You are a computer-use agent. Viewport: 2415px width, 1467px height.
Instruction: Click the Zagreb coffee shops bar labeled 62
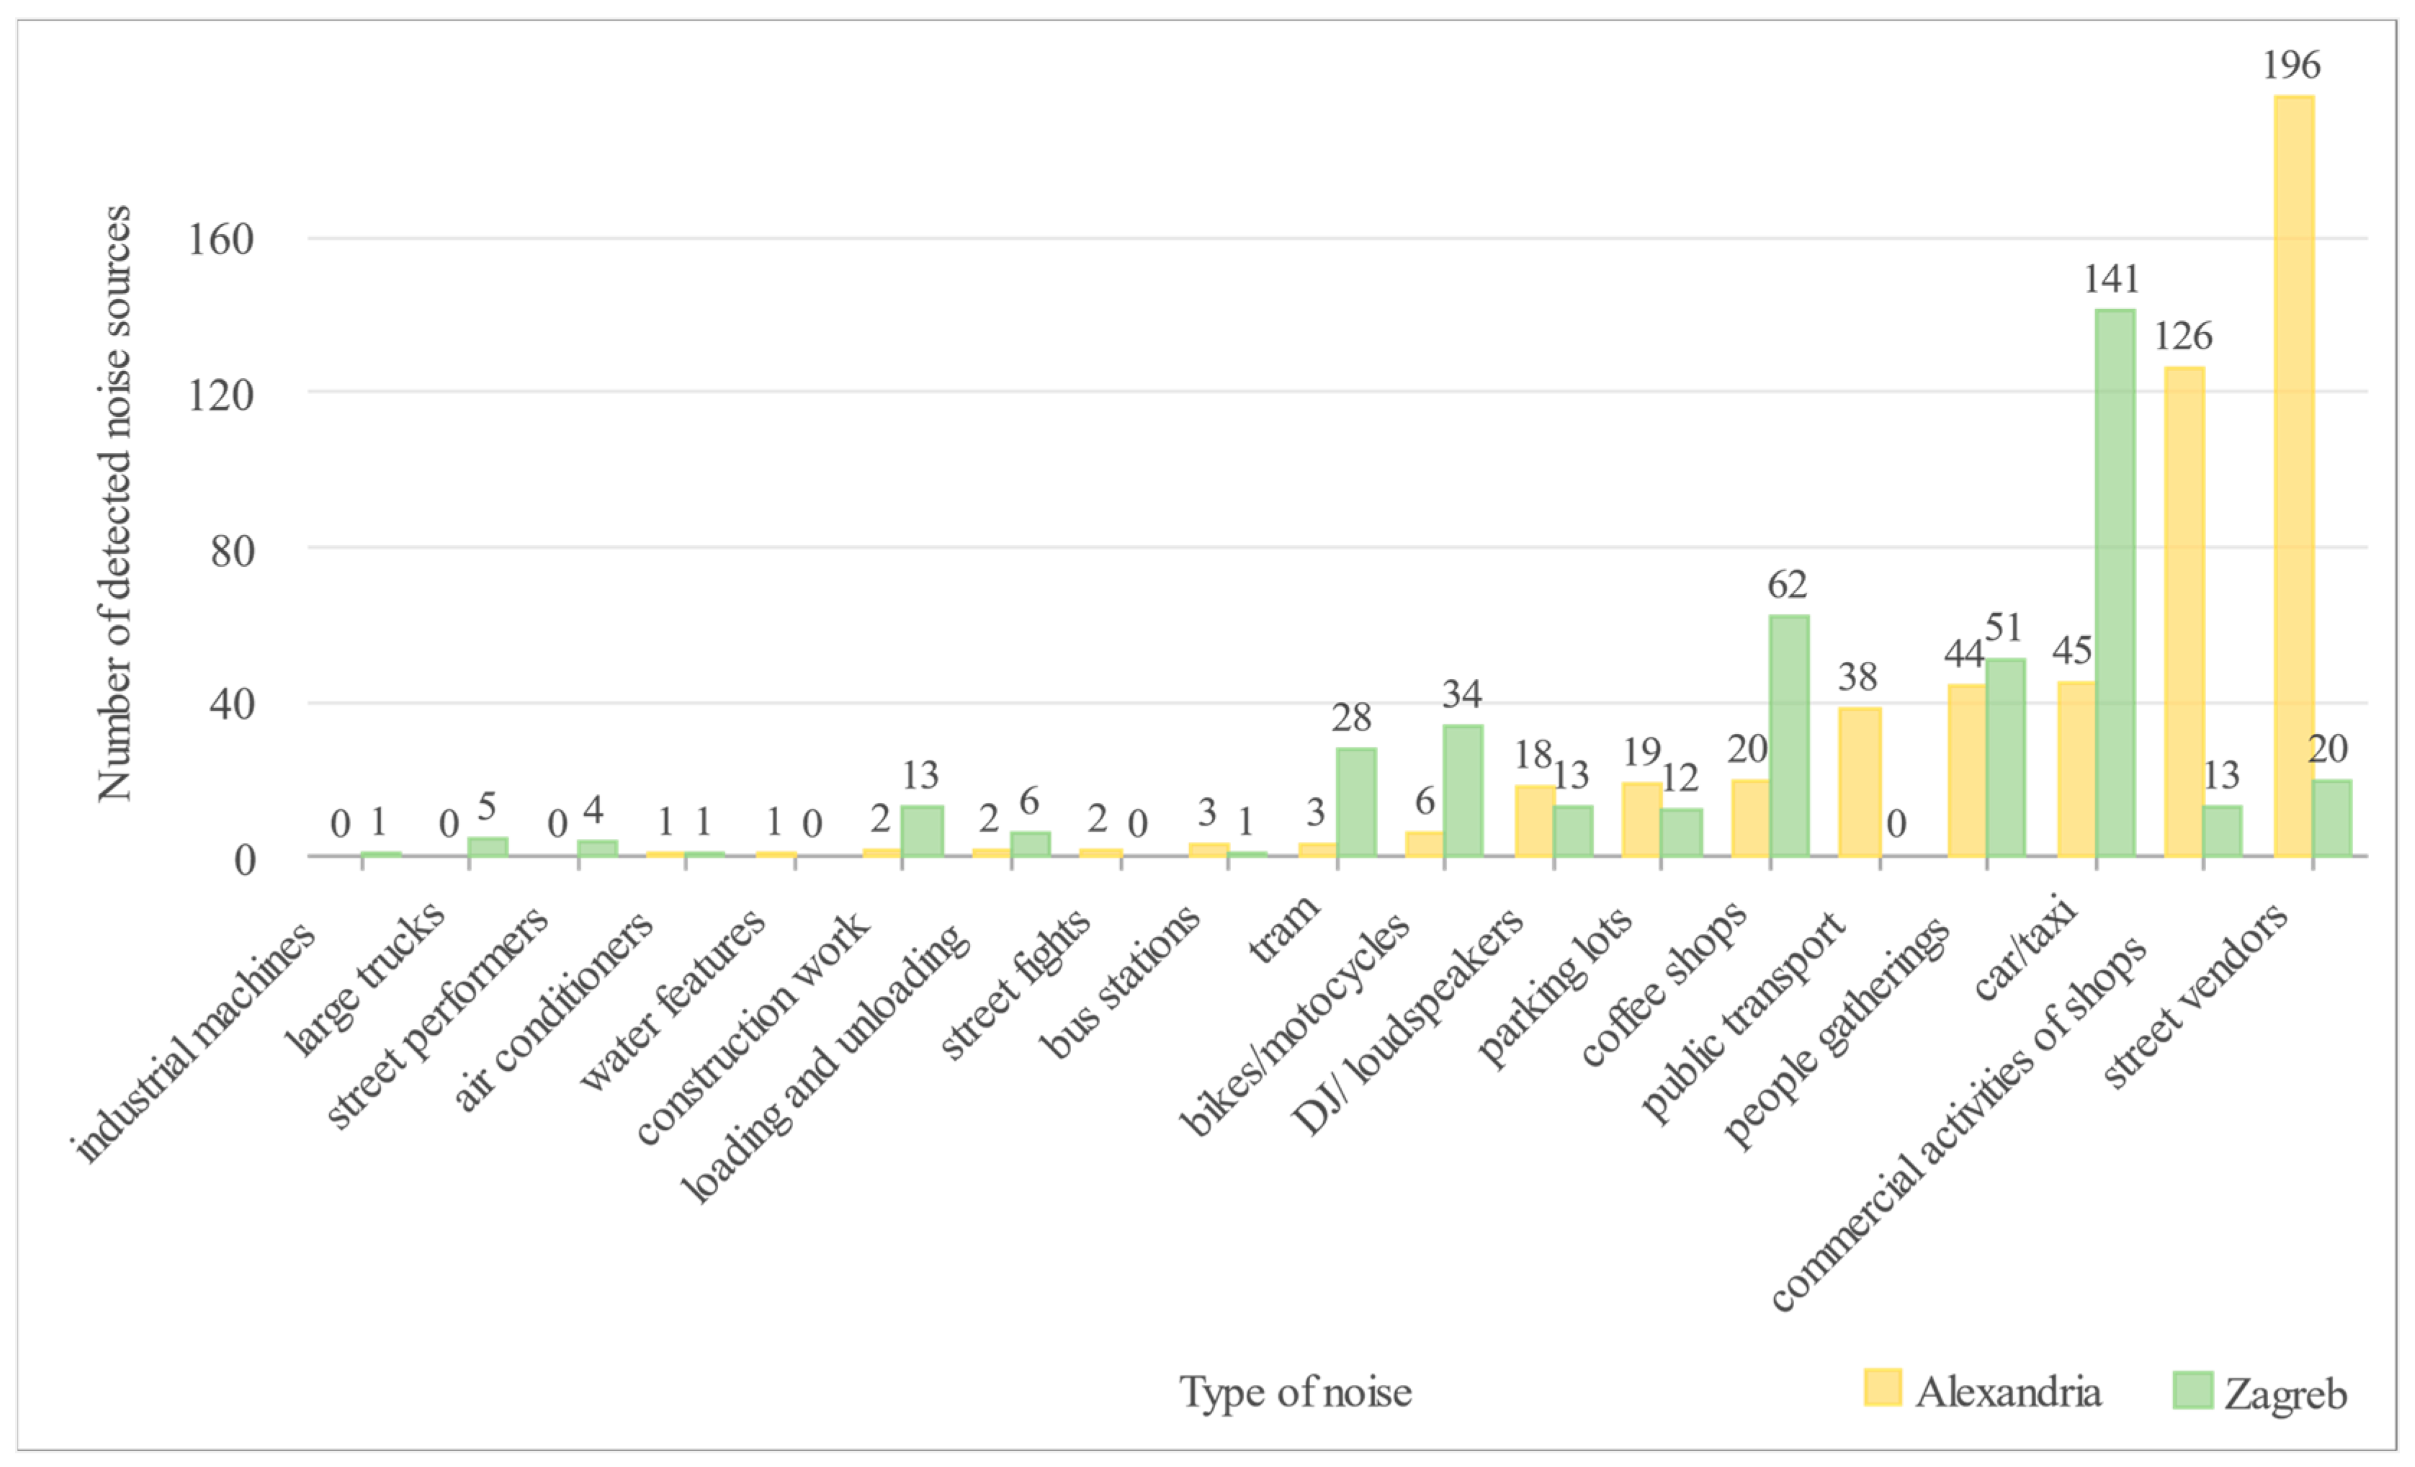tap(1788, 736)
